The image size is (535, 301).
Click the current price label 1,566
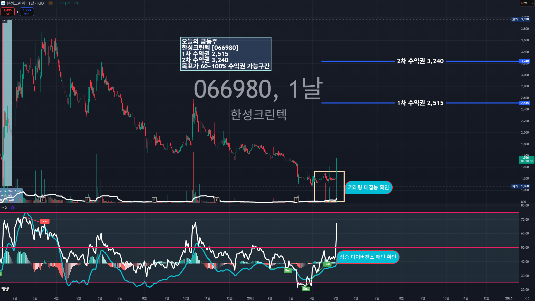(x=527, y=159)
